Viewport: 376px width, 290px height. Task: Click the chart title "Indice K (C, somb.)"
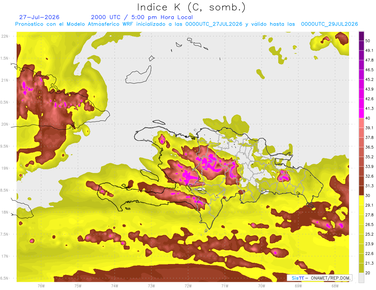[191, 7]
